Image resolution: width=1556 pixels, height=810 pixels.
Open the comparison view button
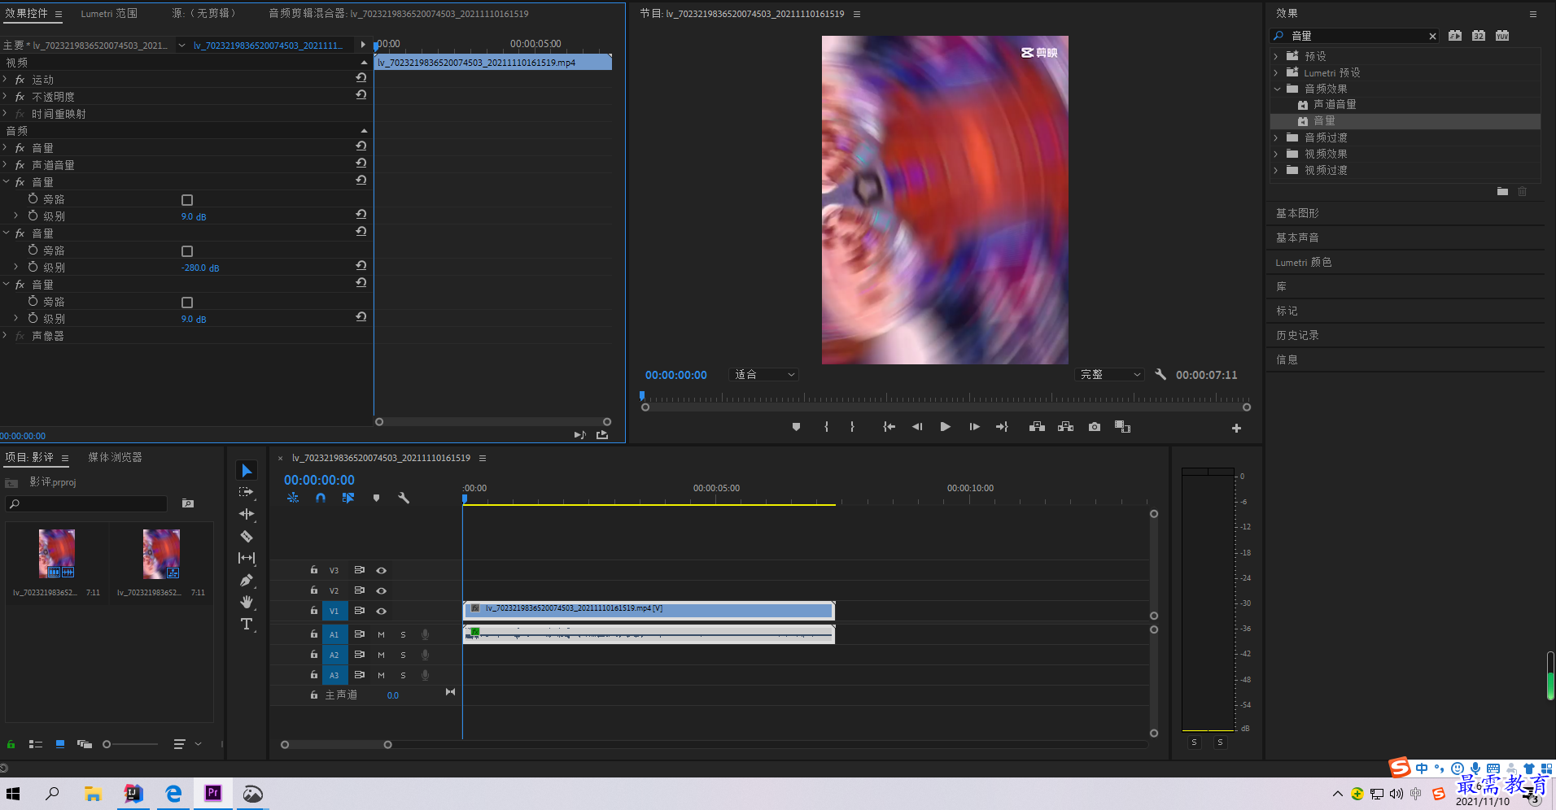click(1123, 427)
